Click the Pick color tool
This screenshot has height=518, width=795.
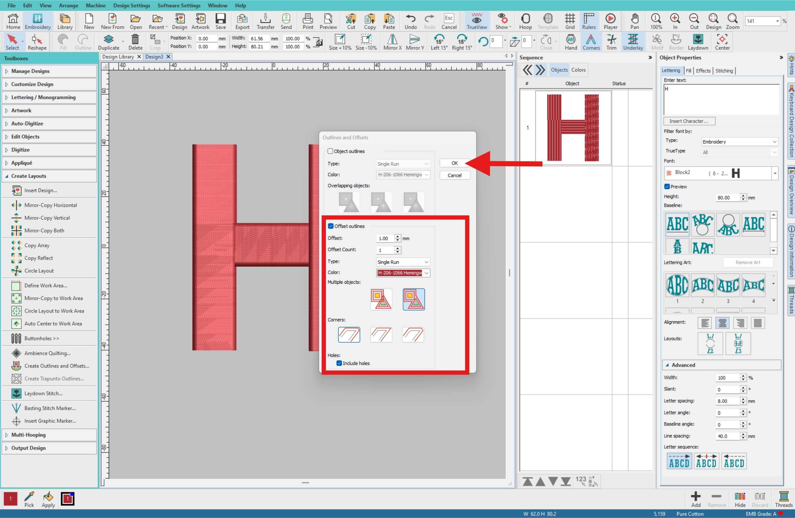29,500
